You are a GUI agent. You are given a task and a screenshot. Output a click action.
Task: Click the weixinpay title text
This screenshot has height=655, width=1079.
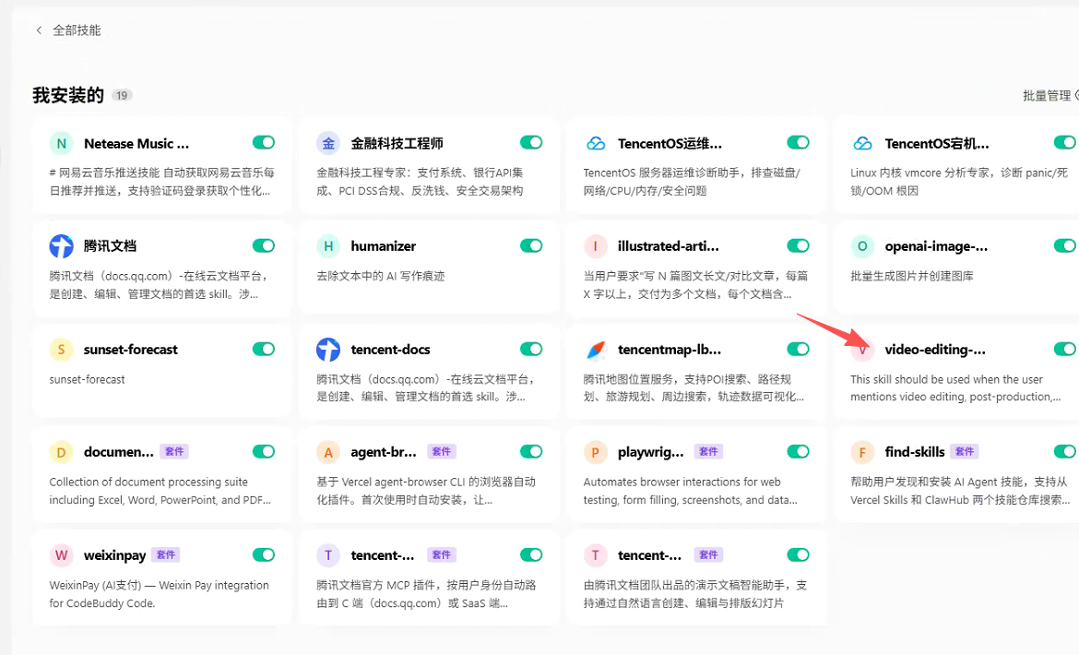point(115,555)
